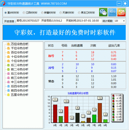Screen dimensions: 129x130
Task: Click the 0号 dark red bar
Action: pyautogui.click(x=55, y=114)
